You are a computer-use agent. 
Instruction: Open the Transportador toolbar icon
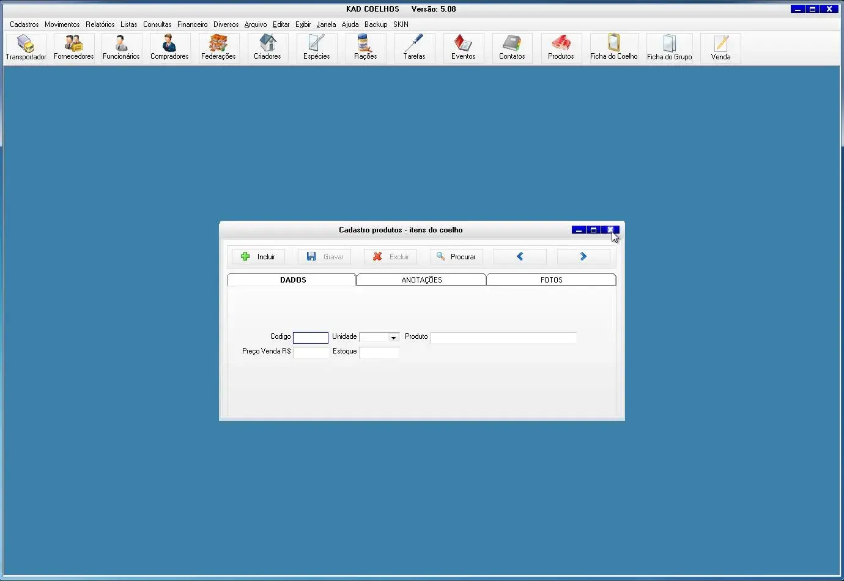[x=26, y=48]
